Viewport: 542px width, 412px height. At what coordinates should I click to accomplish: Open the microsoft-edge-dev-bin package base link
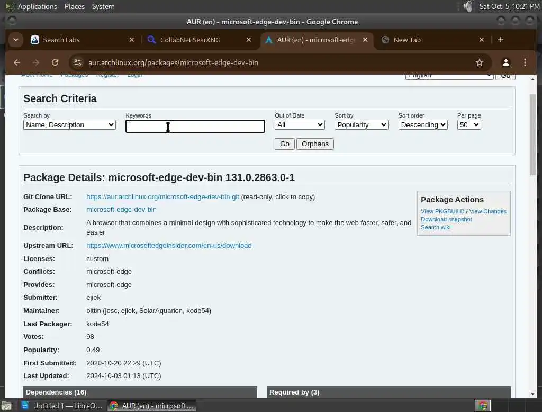tap(121, 210)
